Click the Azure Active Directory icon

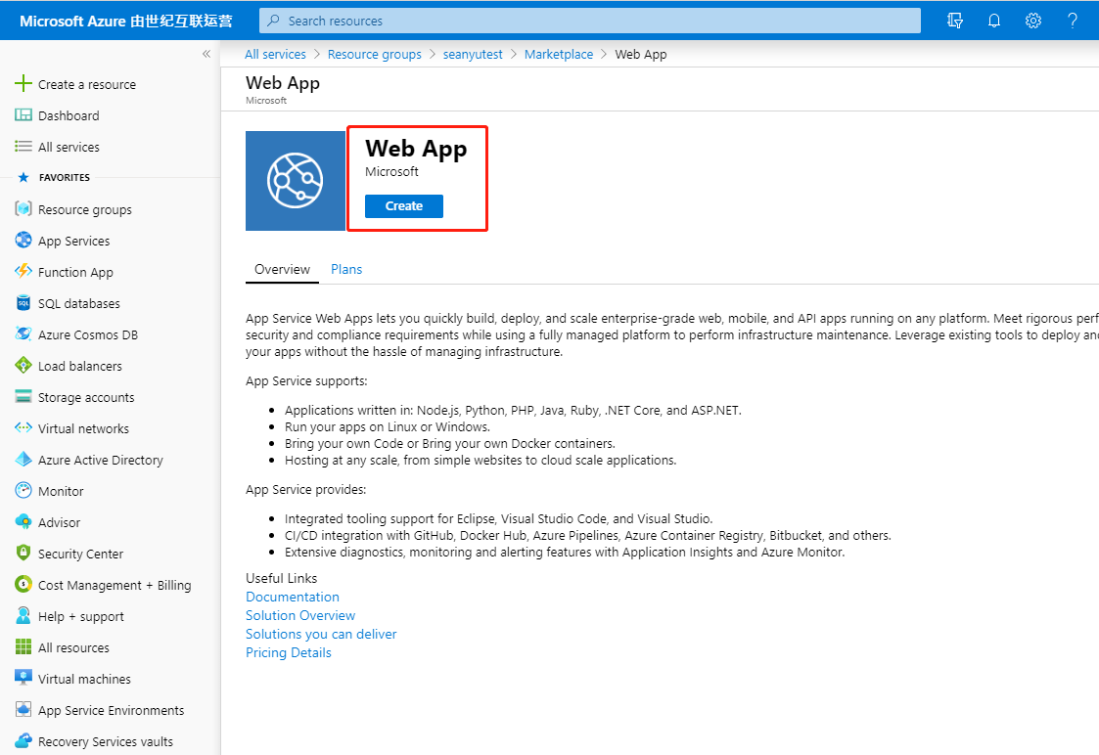click(23, 459)
